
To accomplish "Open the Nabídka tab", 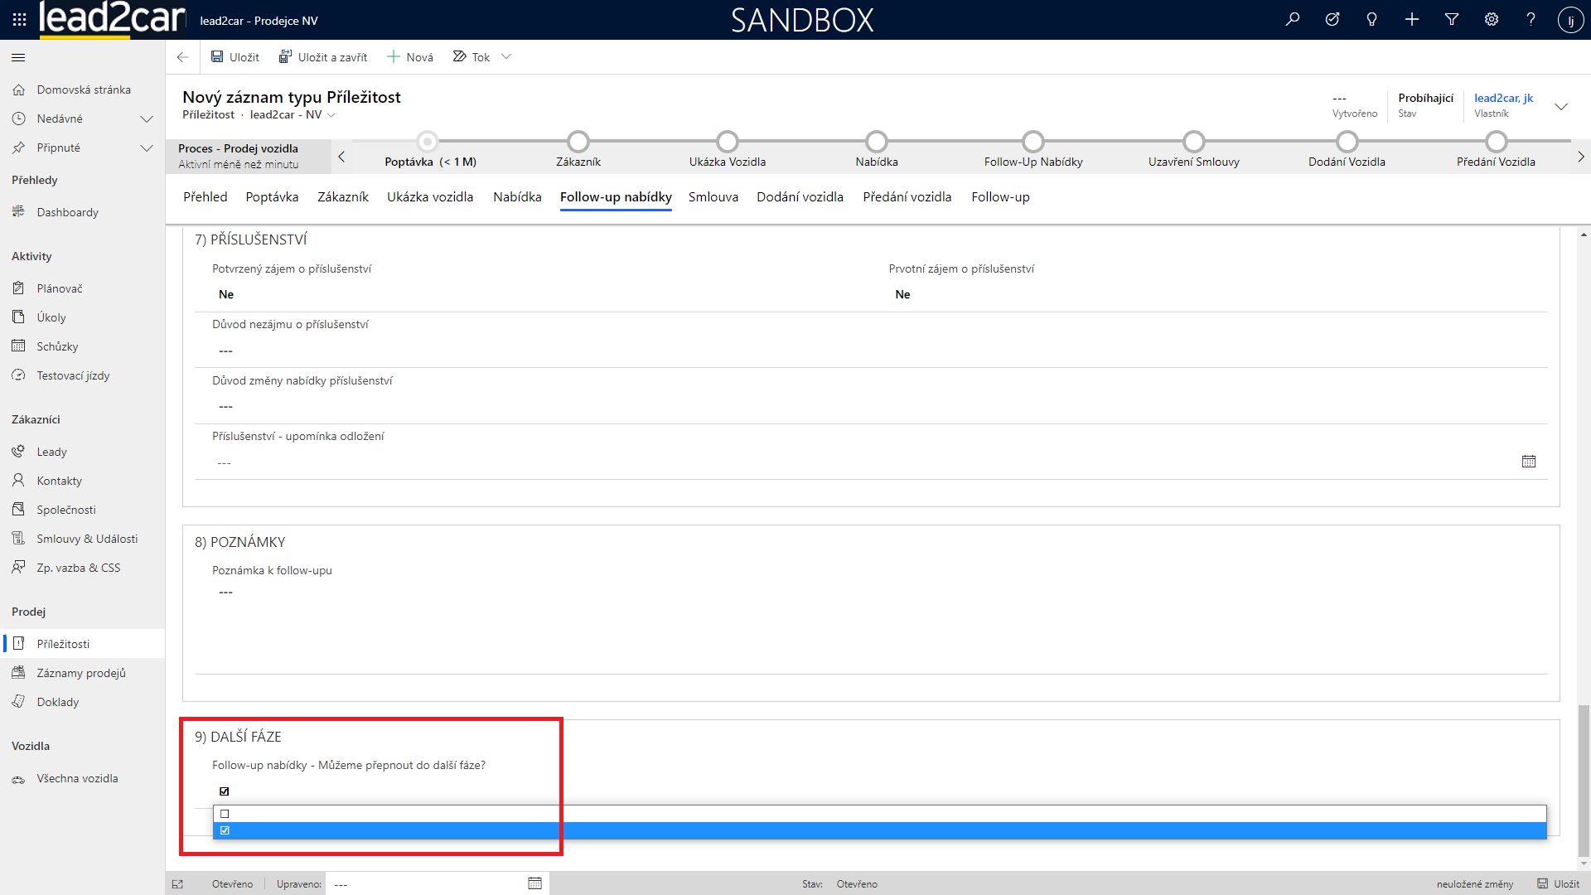I will pyautogui.click(x=517, y=197).
